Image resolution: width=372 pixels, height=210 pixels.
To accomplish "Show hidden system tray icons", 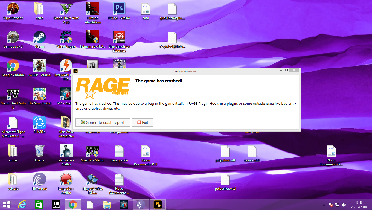I will (324, 205).
